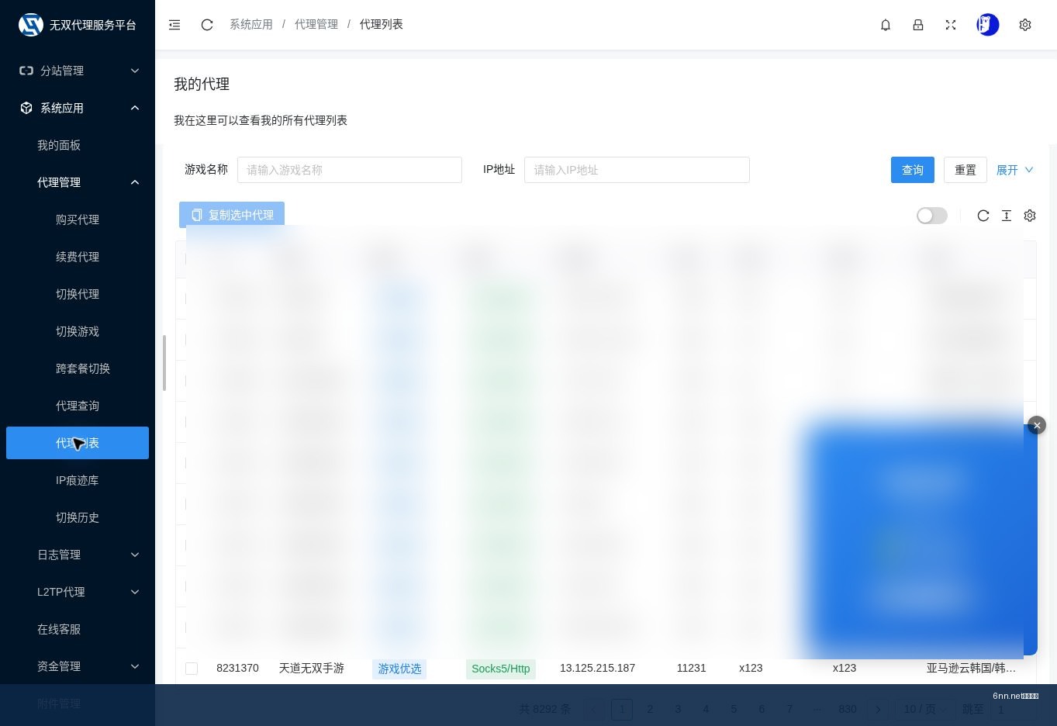The width and height of the screenshot is (1057, 726).
Task: Collapse the 系统应用 menu chevron
Action: tap(135, 108)
